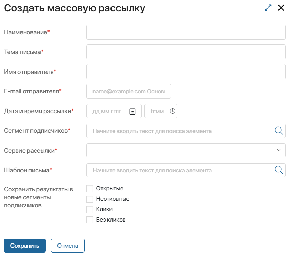Click the search icon in Сегмент подписчиков
The image size is (292, 256).
[x=279, y=131]
